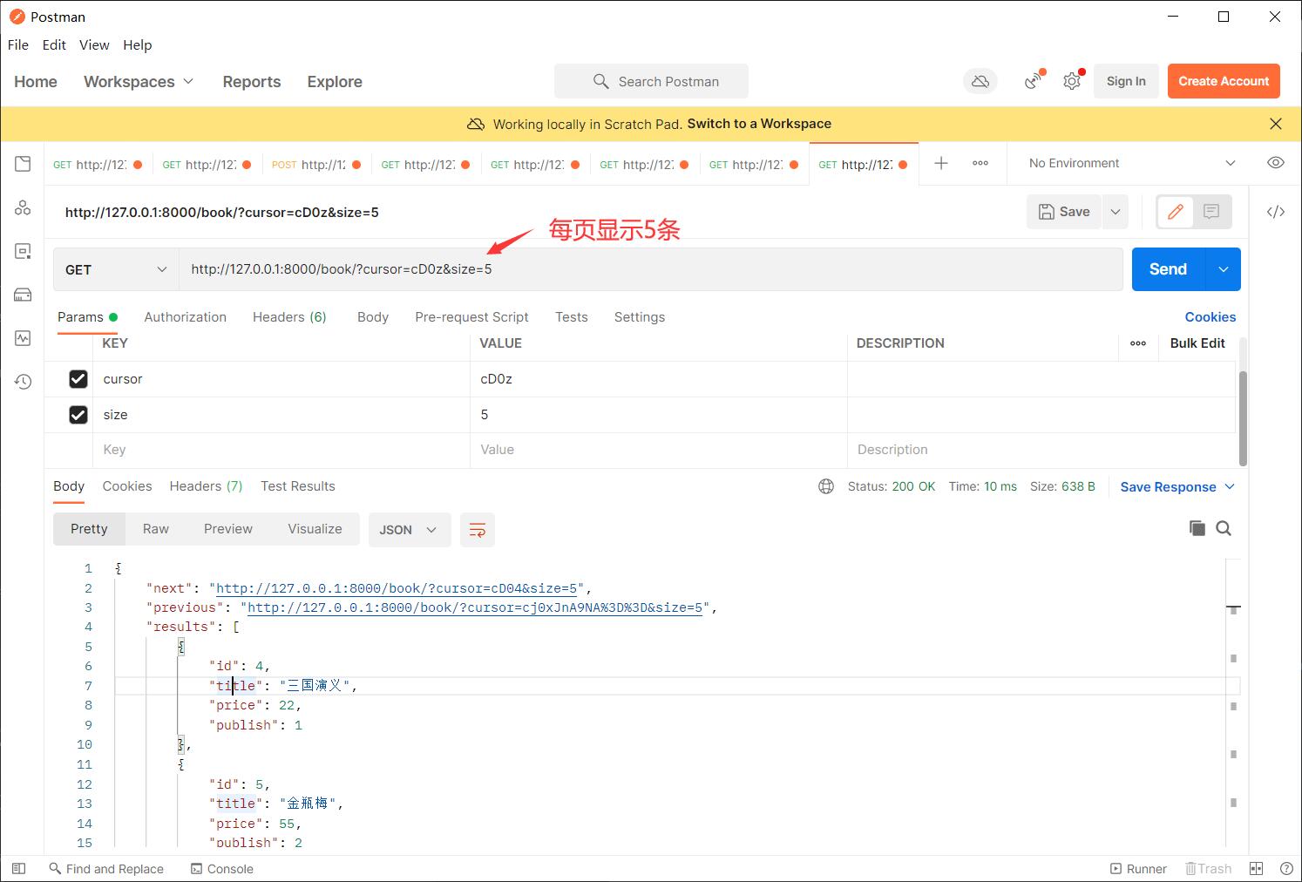Click the offline cloud sync icon
The height and width of the screenshot is (882, 1302).
pyautogui.click(x=980, y=81)
